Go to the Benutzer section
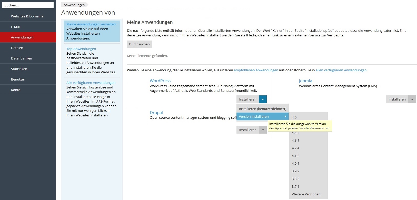The height and width of the screenshot is (200, 417). (28, 79)
